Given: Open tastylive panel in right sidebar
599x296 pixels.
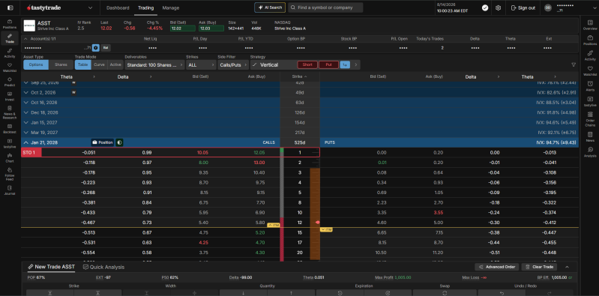Looking at the screenshot, I should tap(590, 101).
